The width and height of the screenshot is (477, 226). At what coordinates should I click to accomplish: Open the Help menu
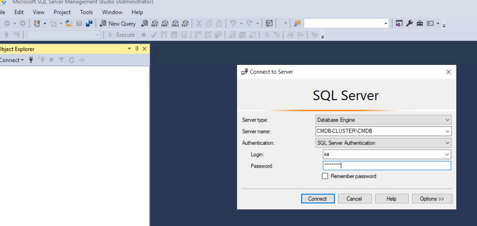click(x=137, y=12)
